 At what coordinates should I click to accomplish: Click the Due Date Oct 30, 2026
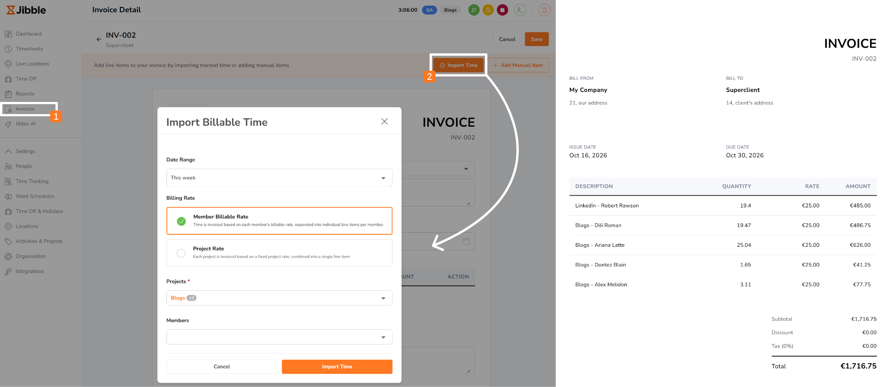point(745,155)
